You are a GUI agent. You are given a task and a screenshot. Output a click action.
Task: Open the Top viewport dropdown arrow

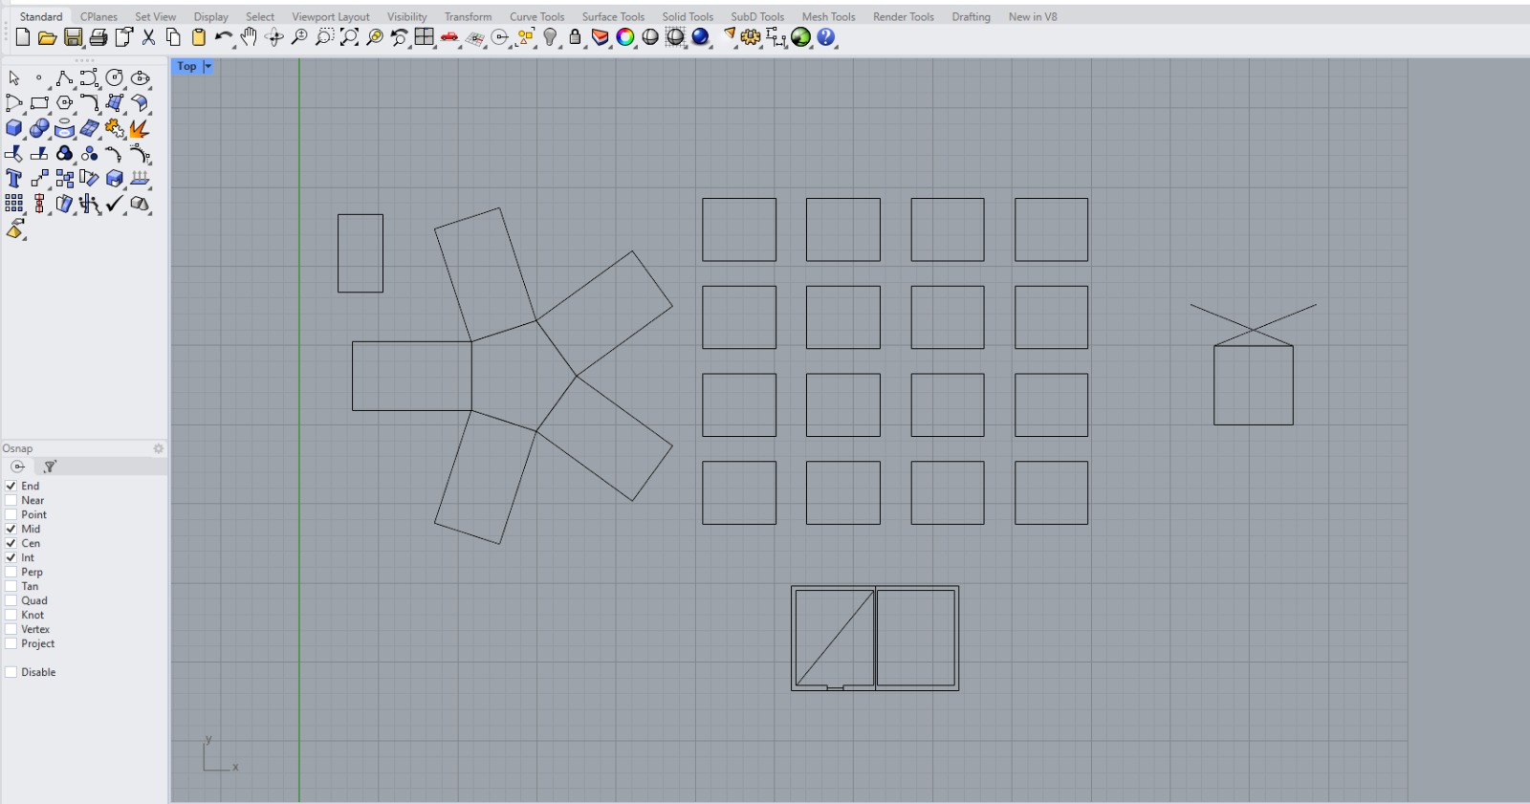[x=208, y=66]
